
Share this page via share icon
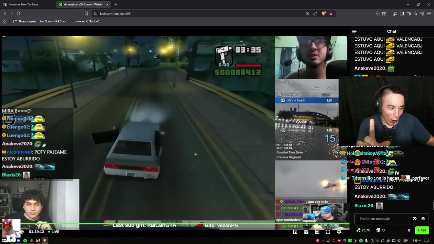tap(315, 14)
